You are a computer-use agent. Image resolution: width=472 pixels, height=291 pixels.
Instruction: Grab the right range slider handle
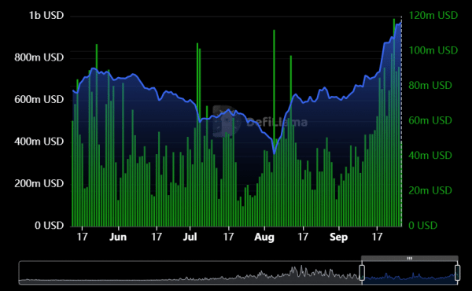pos(457,273)
